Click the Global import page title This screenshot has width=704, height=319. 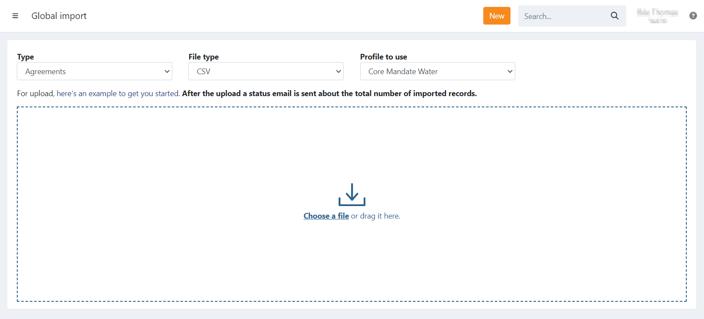tap(59, 16)
